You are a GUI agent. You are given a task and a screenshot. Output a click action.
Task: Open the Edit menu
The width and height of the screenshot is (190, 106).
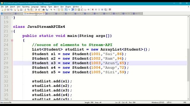coord(7,7)
